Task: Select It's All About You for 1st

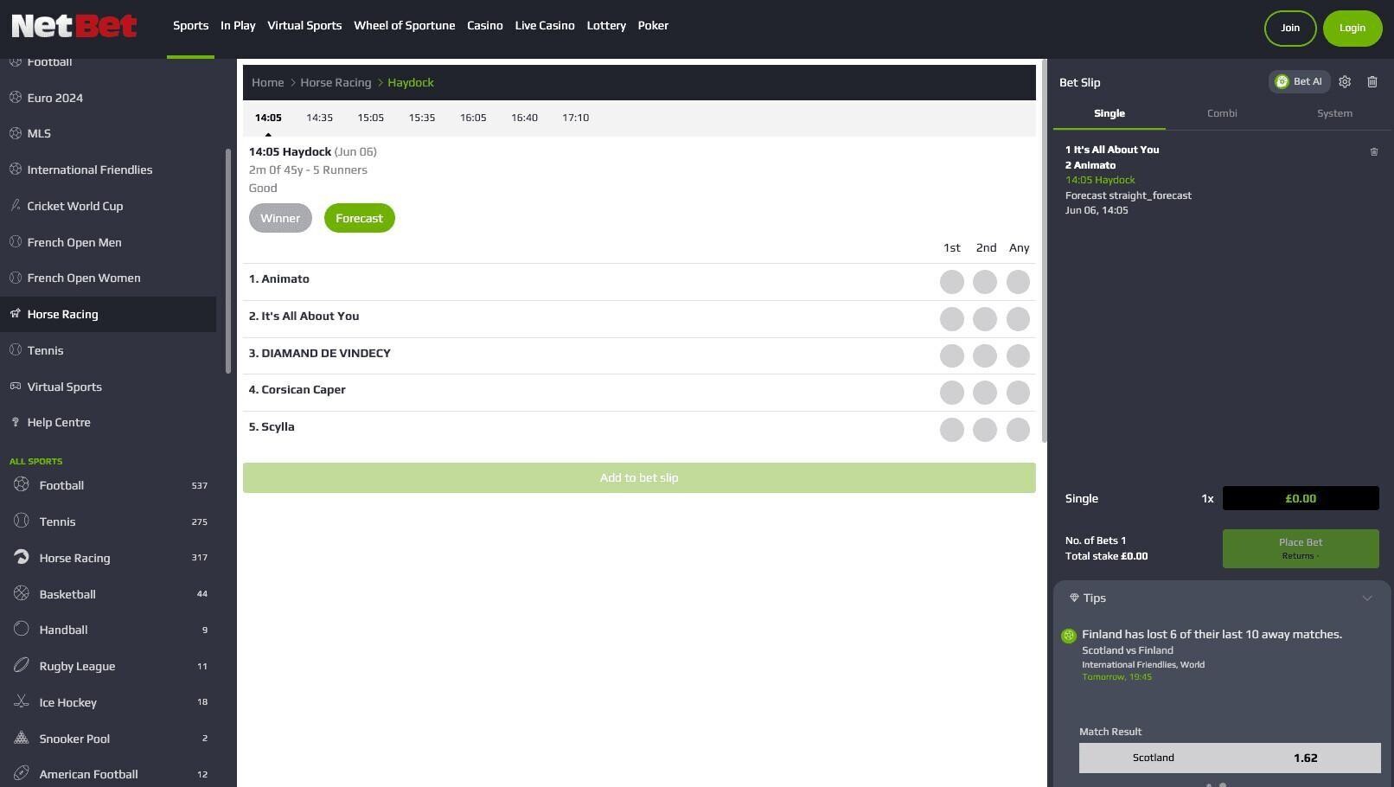Action: pyautogui.click(x=952, y=319)
